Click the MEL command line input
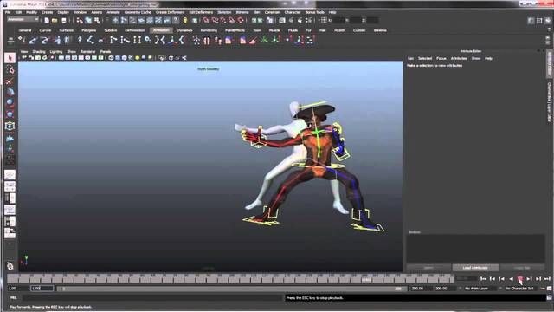The image size is (554, 312). click(152, 298)
